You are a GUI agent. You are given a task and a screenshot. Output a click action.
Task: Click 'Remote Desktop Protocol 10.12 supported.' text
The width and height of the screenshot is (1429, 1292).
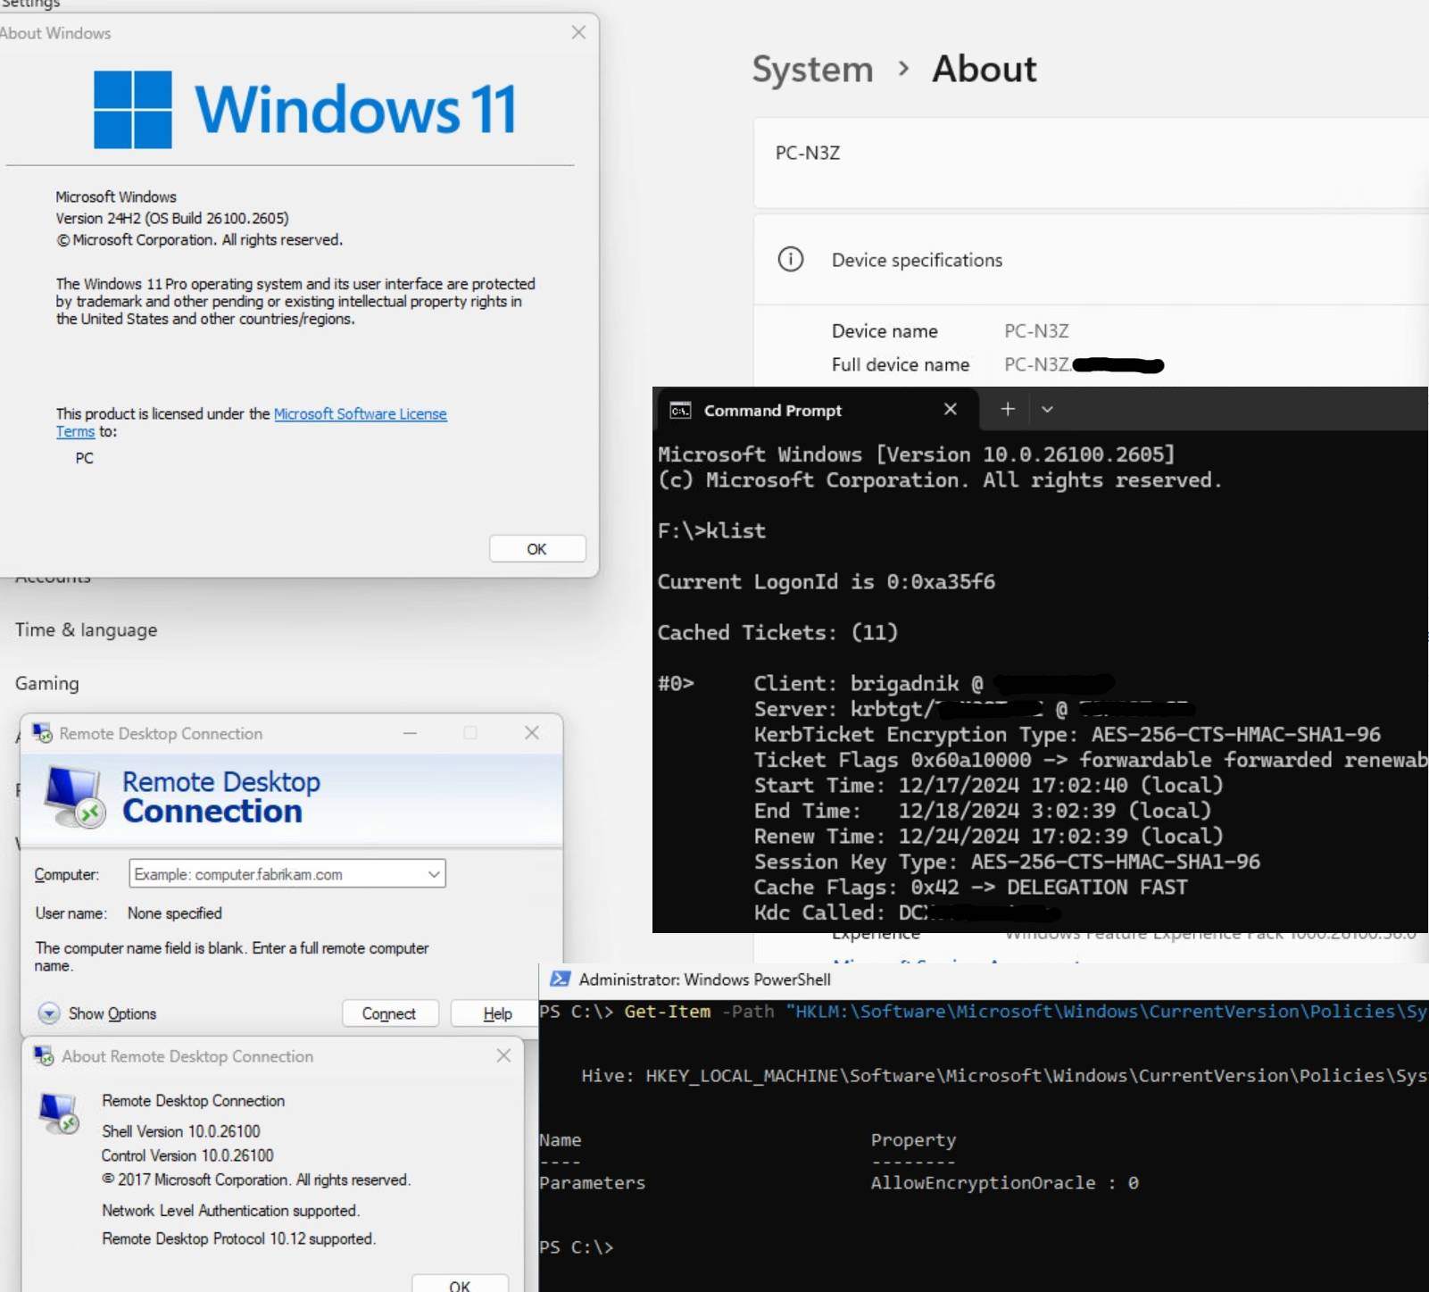[x=238, y=1239]
